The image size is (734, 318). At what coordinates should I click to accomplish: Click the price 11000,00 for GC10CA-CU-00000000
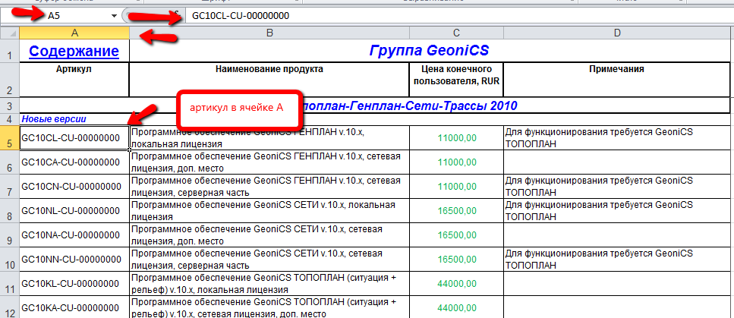pos(456,162)
